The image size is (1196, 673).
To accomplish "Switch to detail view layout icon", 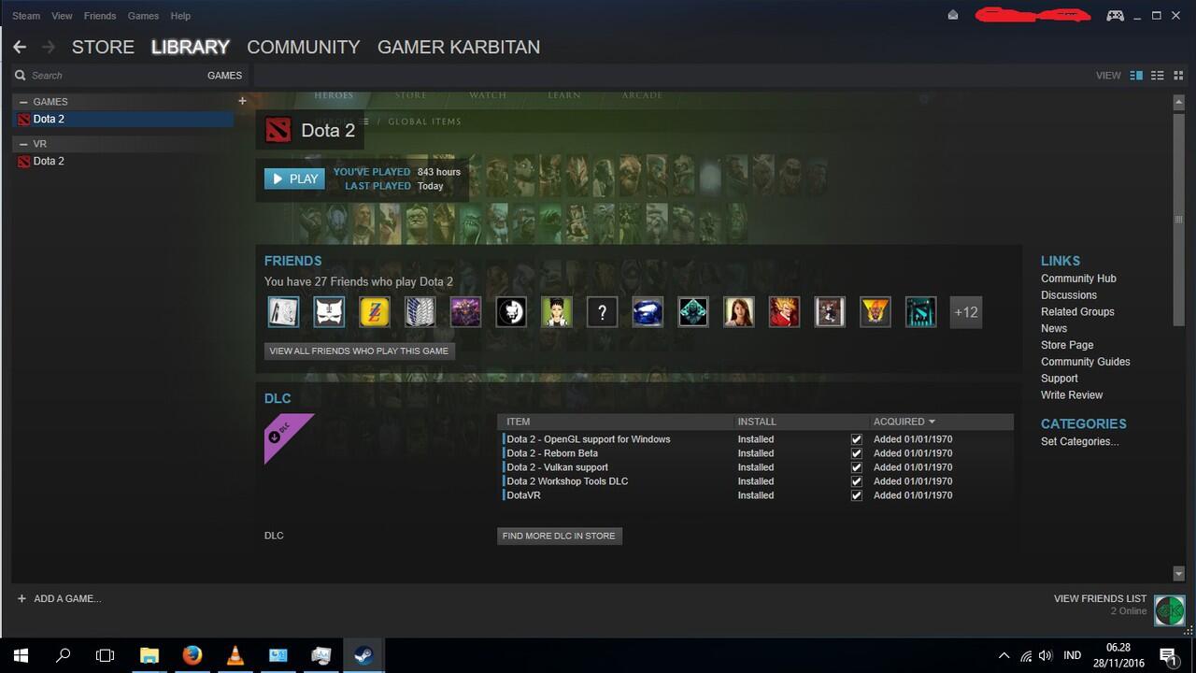I will tap(1136, 76).
